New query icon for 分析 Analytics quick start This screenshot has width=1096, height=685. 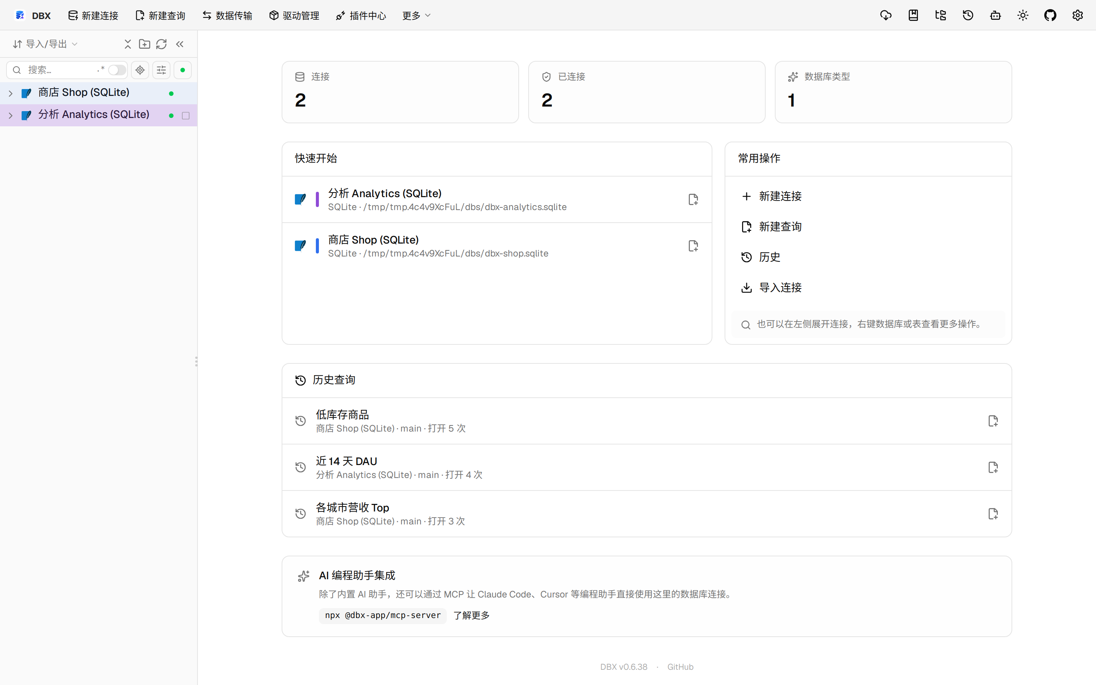(x=693, y=199)
